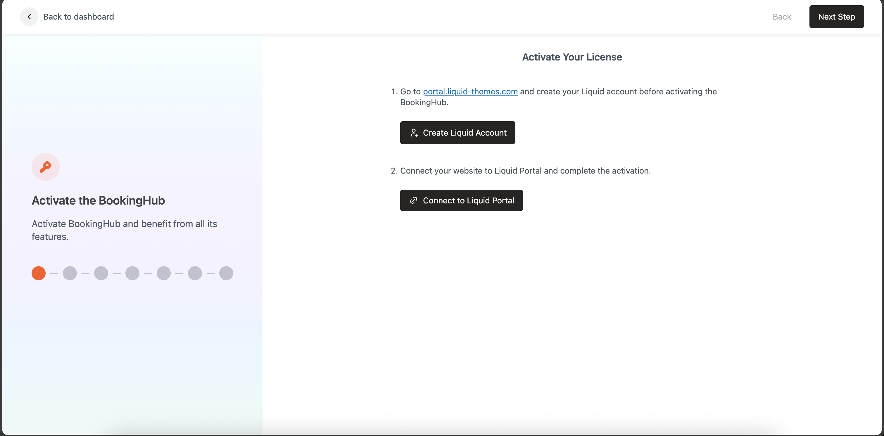This screenshot has height=436, width=884.
Task: Select the first orange step dot
Action: tap(38, 274)
